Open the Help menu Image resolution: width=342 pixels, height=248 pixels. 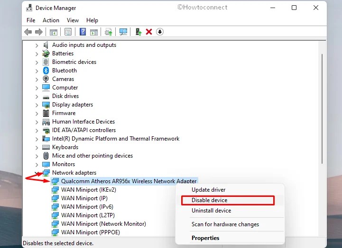(92, 20)
